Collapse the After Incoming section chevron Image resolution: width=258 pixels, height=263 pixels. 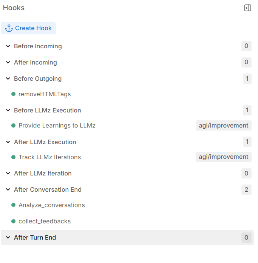pyautogui.click(x=8, y=63)
